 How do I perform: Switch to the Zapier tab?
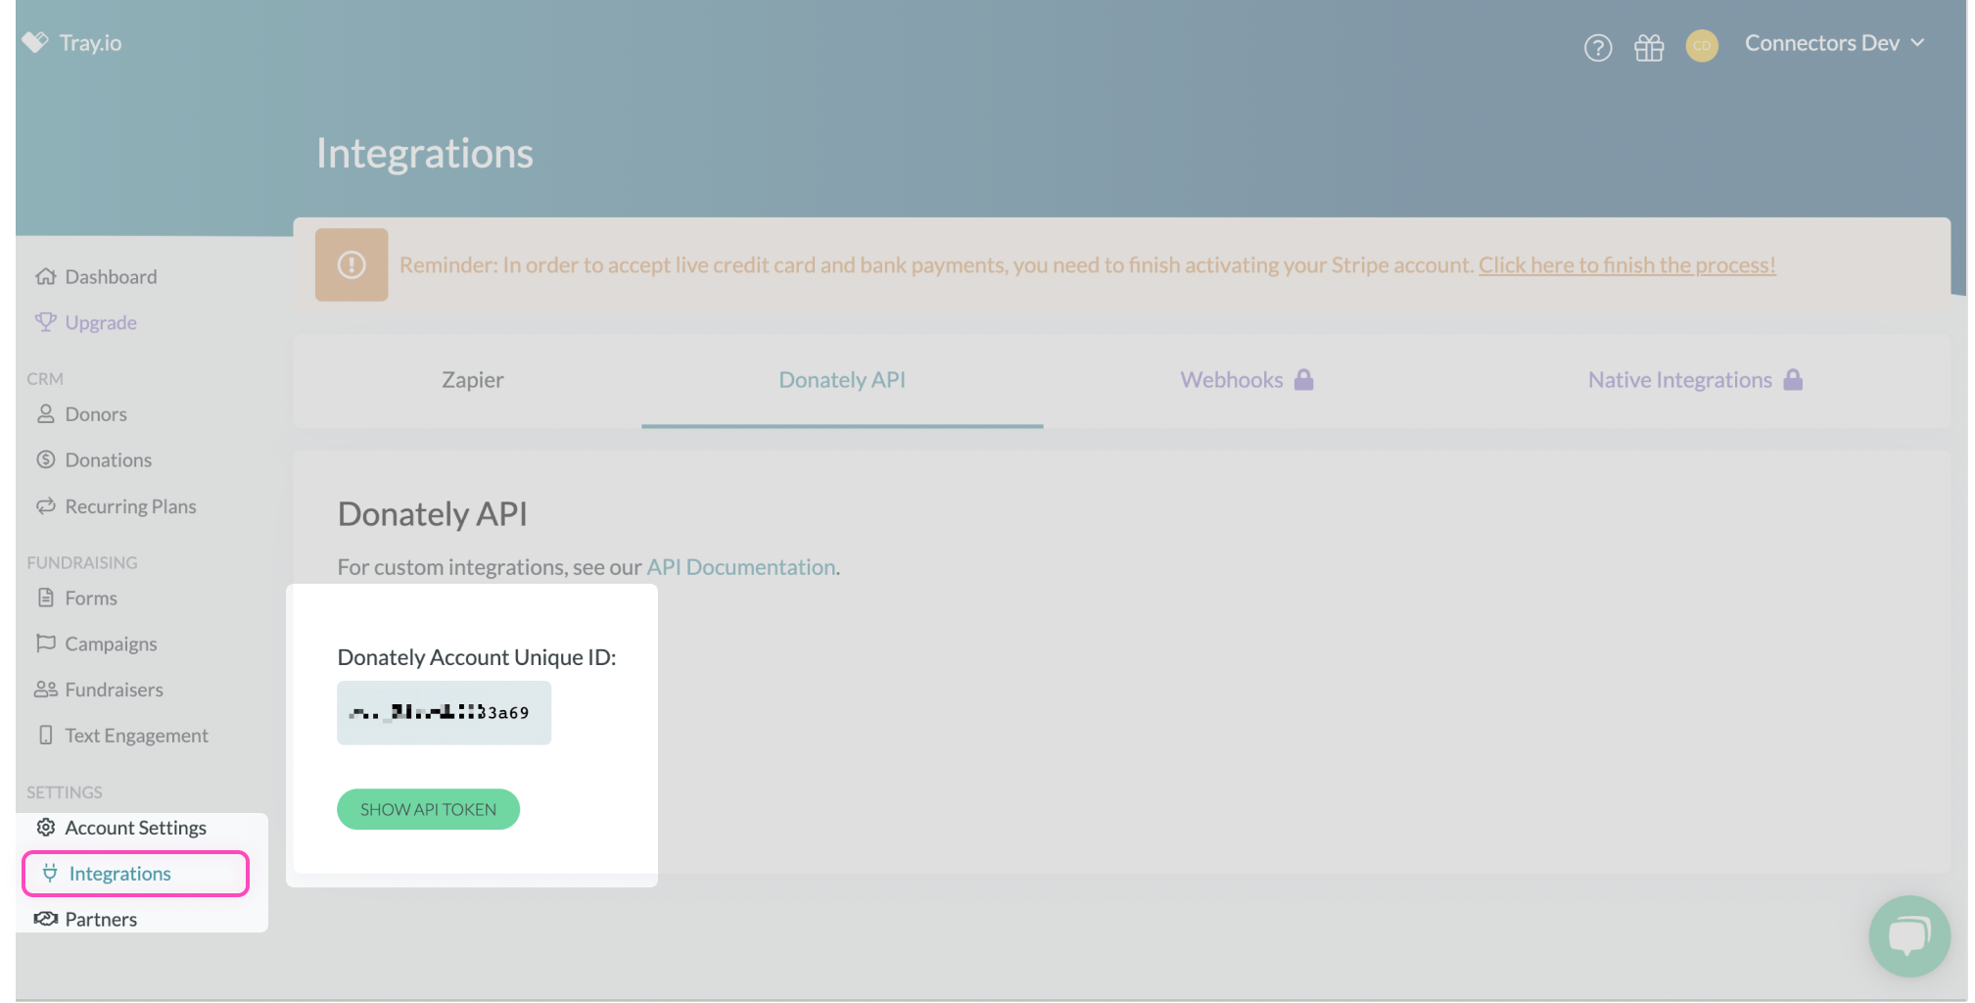click(472, 380)
